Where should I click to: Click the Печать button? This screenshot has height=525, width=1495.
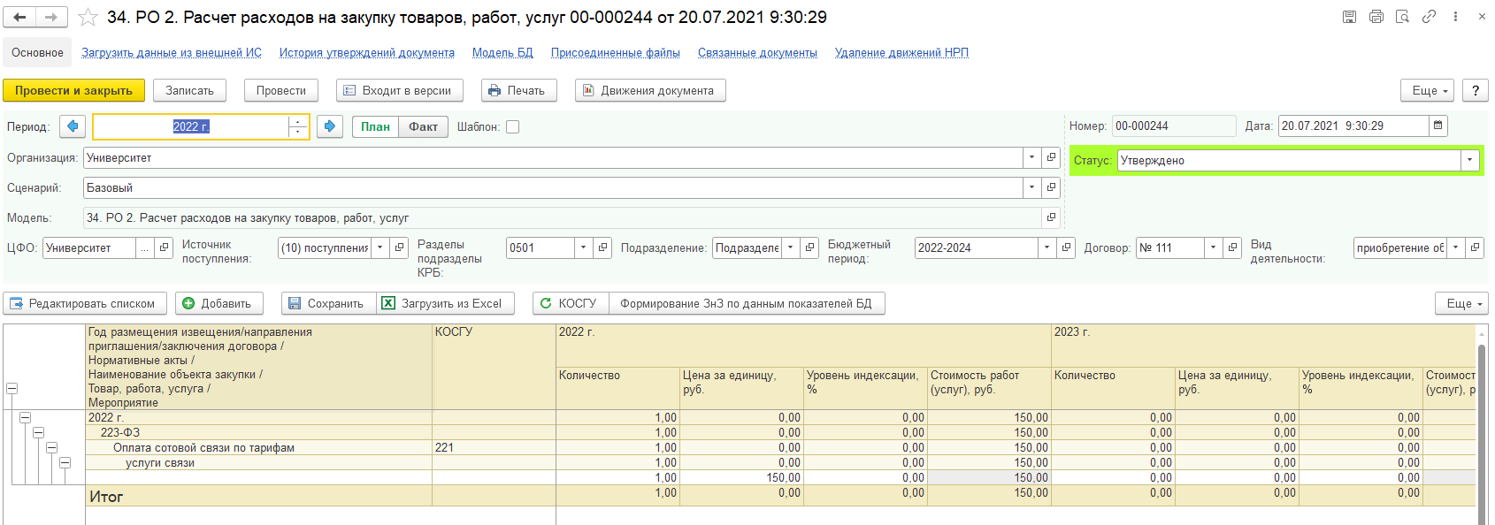coord(519,90)
